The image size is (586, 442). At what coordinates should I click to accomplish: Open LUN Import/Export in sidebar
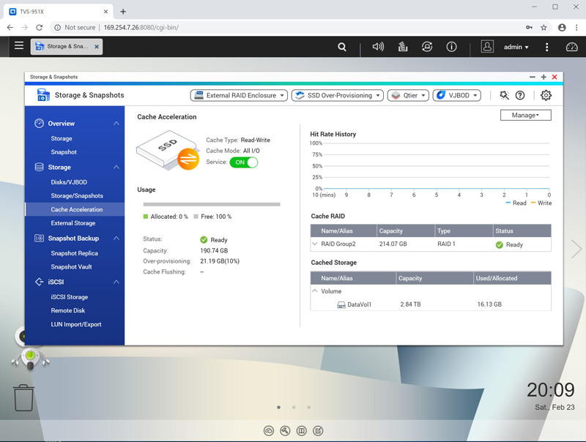pyautogui.click(x=76, y=324)
